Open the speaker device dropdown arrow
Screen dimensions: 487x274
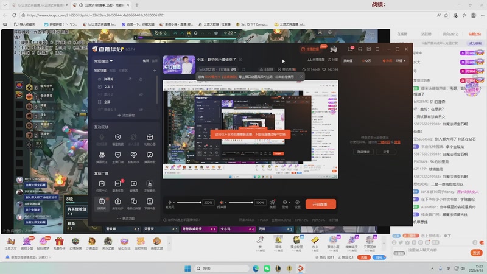click(x=226, y=203)
